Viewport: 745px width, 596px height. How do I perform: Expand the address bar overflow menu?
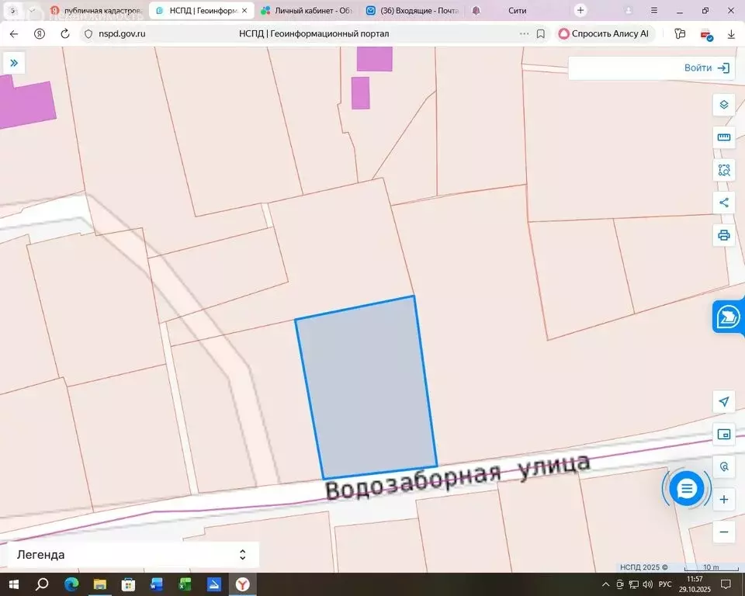point(525,33)
